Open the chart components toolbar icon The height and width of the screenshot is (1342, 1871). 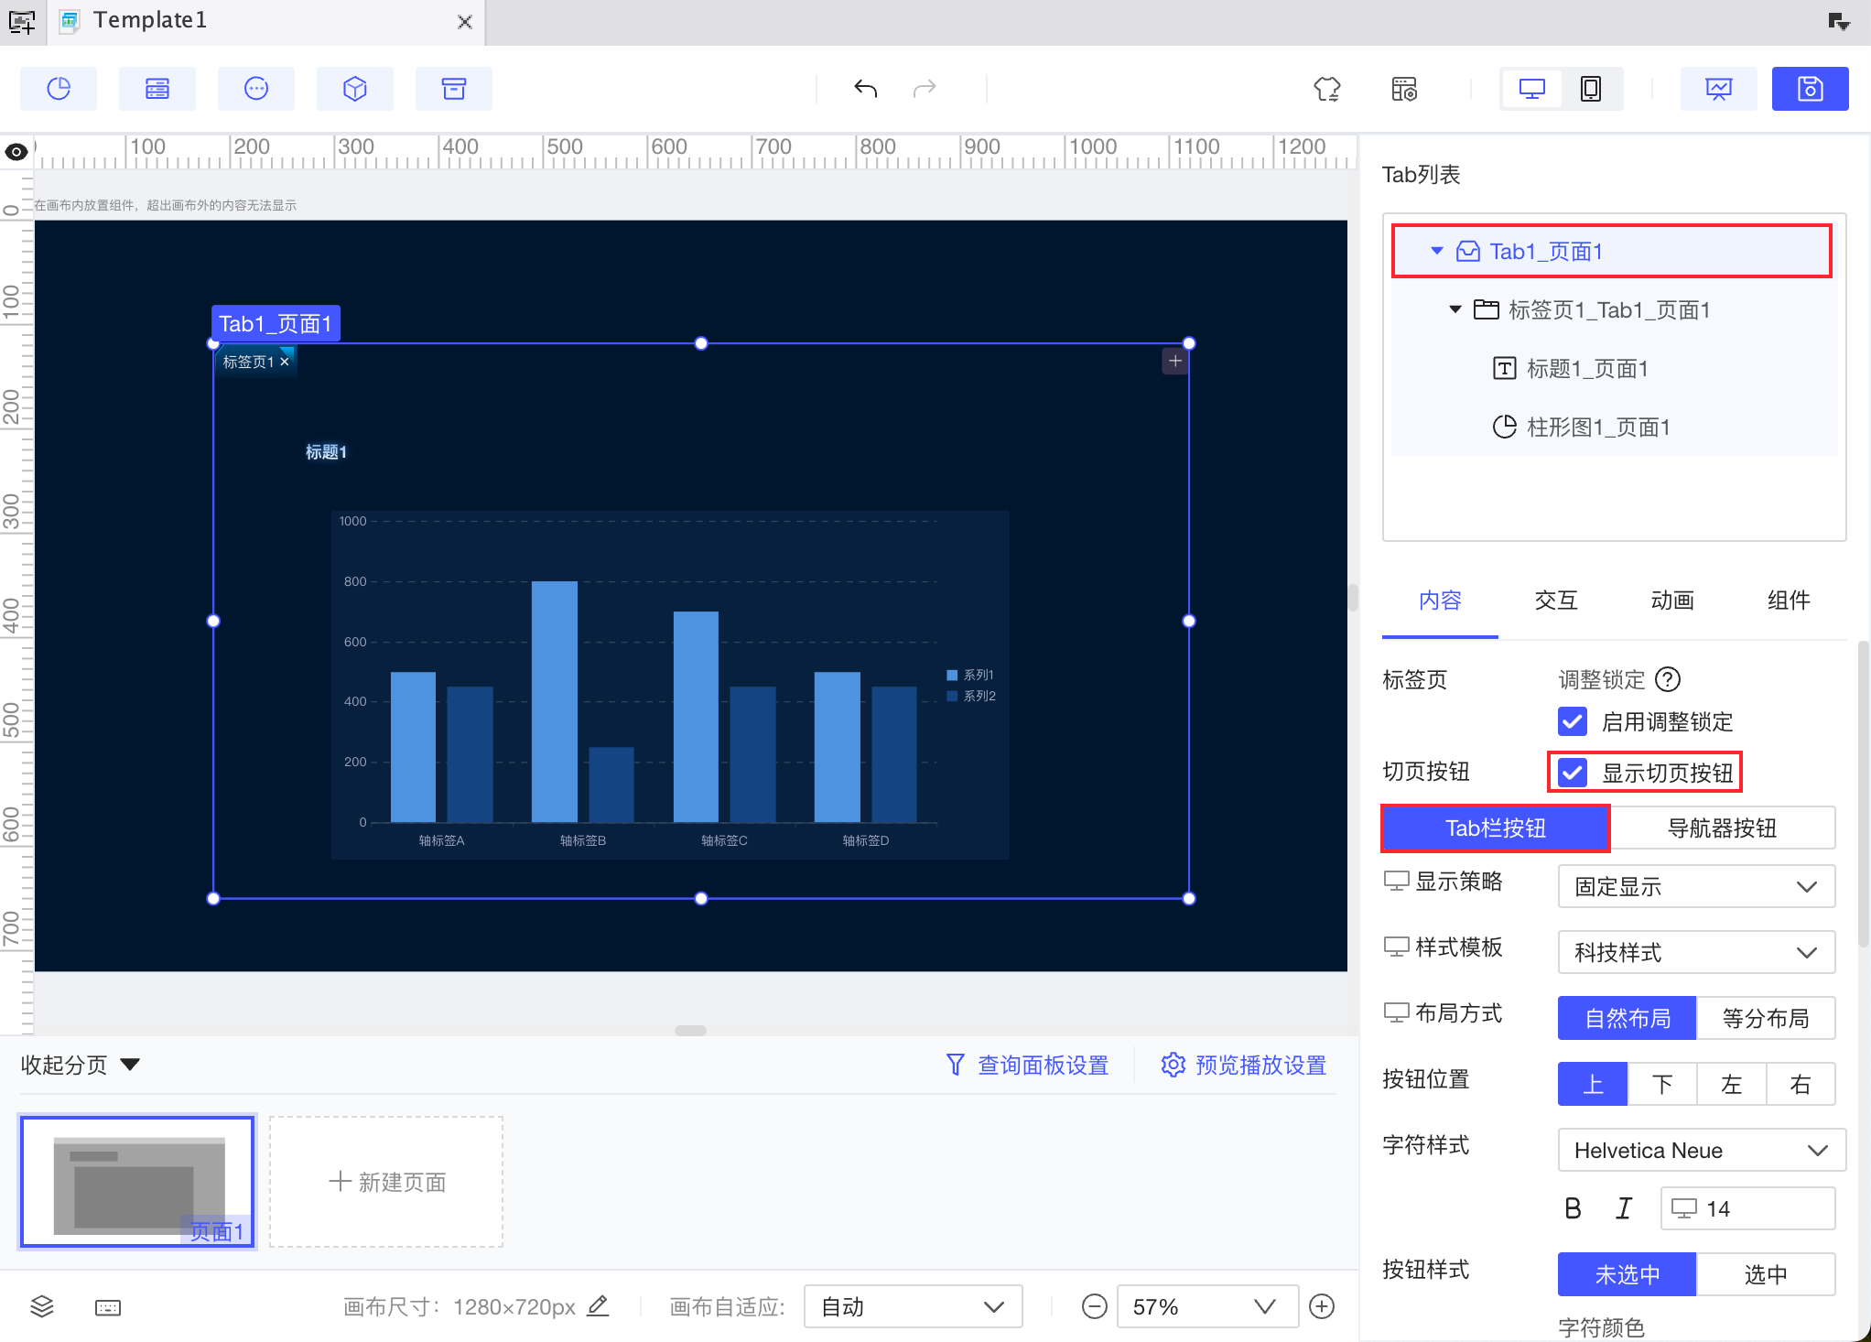[59, 89]
